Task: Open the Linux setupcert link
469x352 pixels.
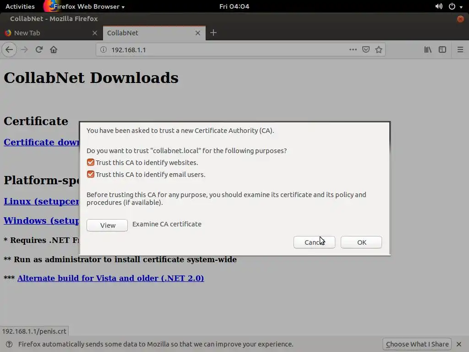Action: point(41,202)
